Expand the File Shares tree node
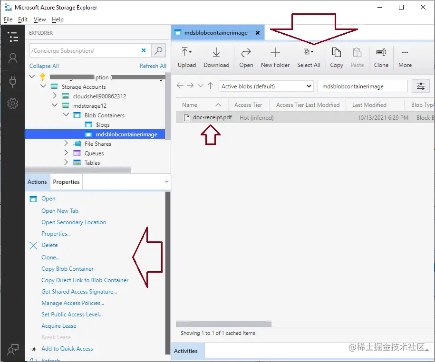 click(x=66, y=143)
